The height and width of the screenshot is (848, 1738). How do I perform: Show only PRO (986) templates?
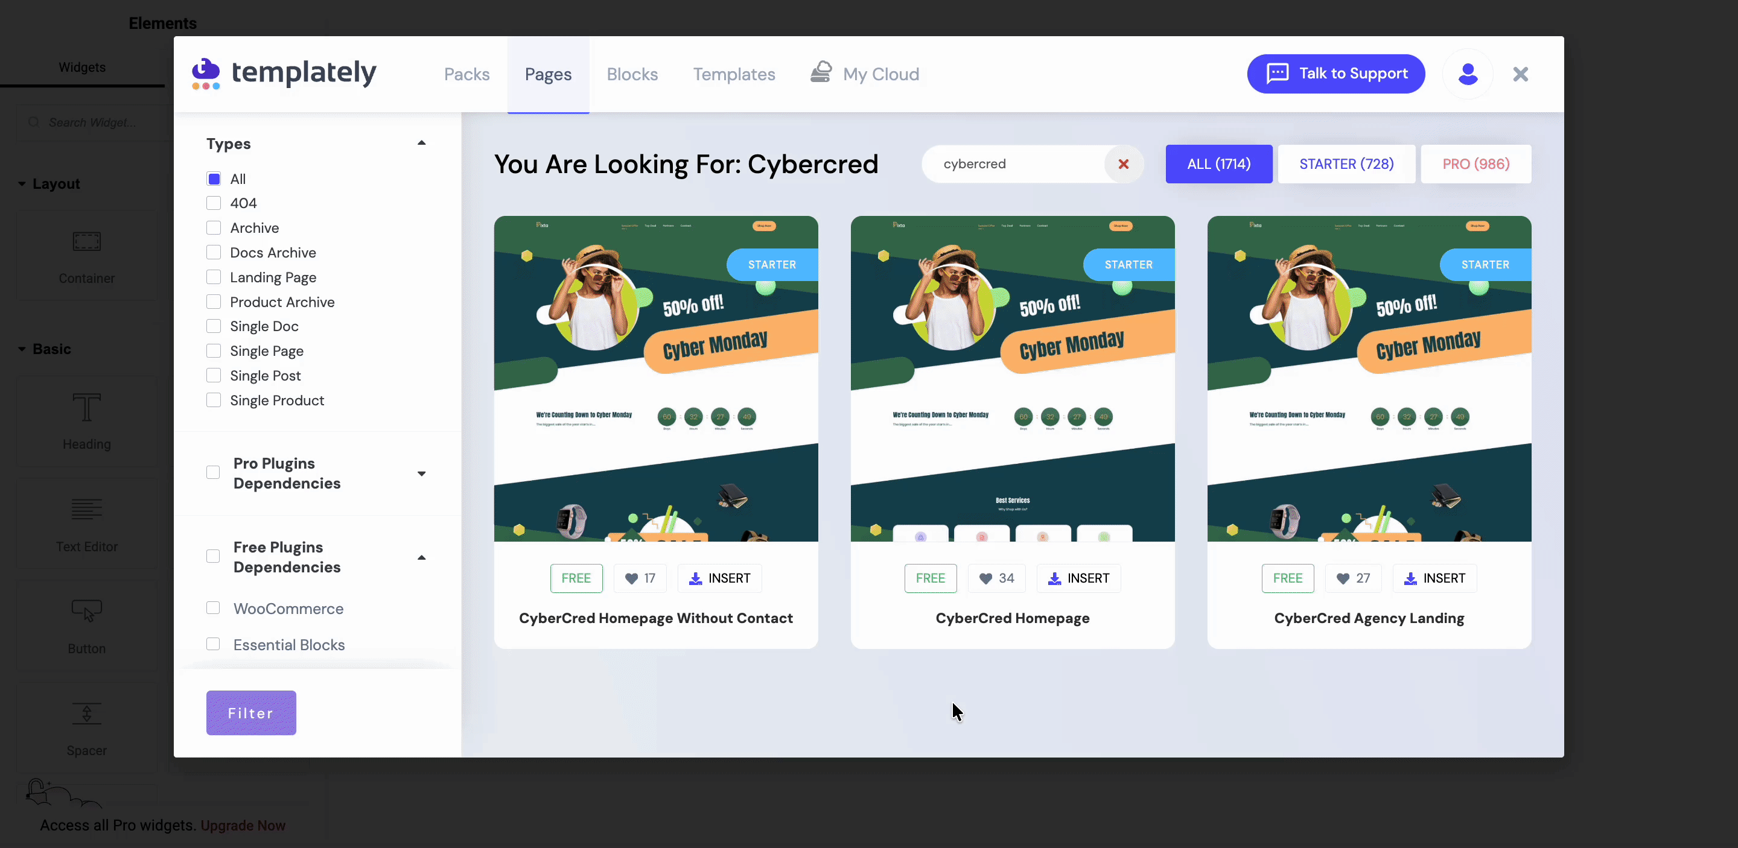pyautogui.click(x=1475, y=164)
